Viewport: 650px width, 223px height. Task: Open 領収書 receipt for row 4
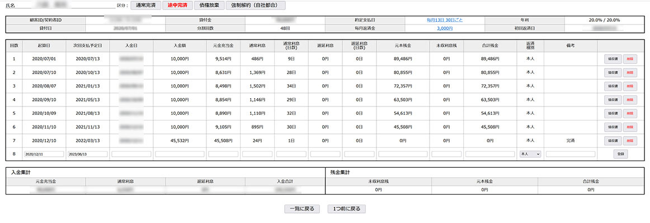click(613, 100)
